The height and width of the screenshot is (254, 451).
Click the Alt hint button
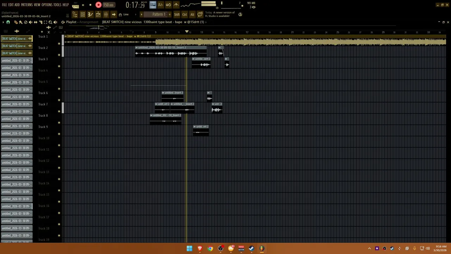[192, 14]
